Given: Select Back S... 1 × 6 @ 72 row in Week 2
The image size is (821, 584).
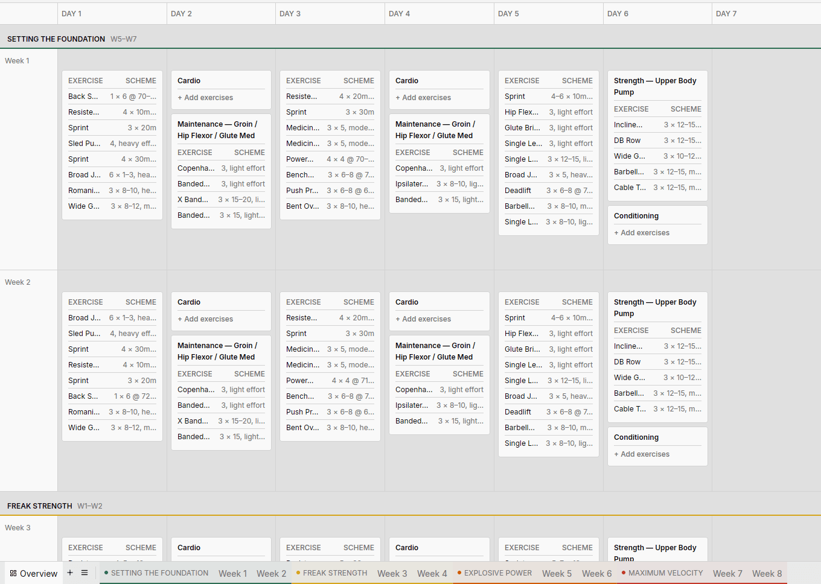Looking at the screenshot, I should point(112,396).
